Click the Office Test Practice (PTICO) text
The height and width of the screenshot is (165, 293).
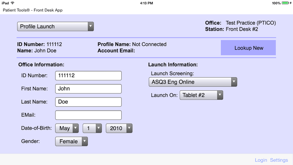pos(241,23)
